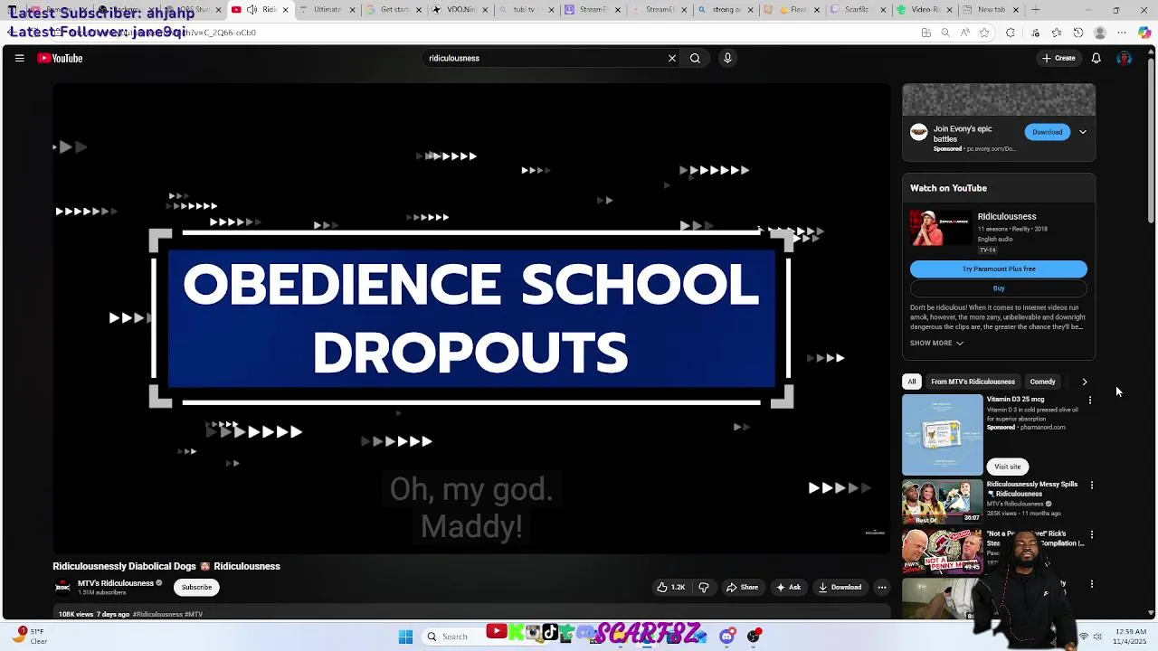Open the Copilot icon in browser toolbar

point(1144,33)
